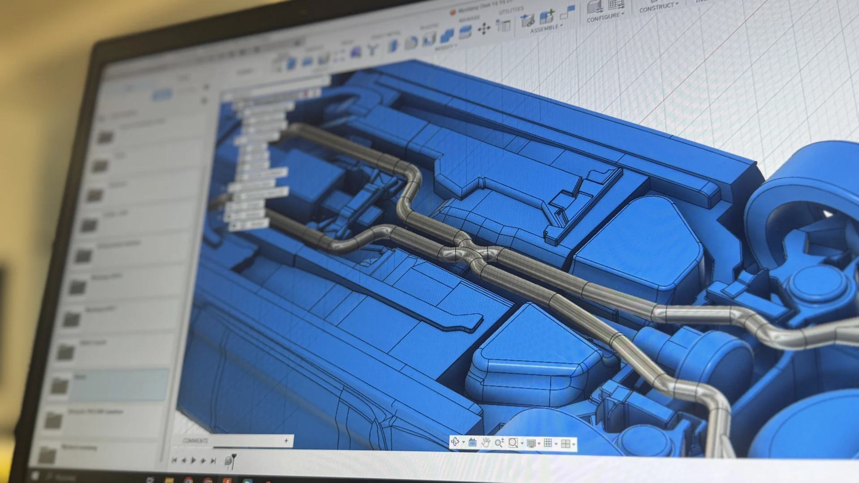
Task: Click the Joint icon in Assemble group
Action: (x=527, y=21)
